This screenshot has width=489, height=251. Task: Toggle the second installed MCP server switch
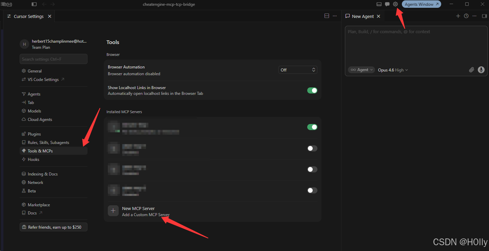point(312,148)
